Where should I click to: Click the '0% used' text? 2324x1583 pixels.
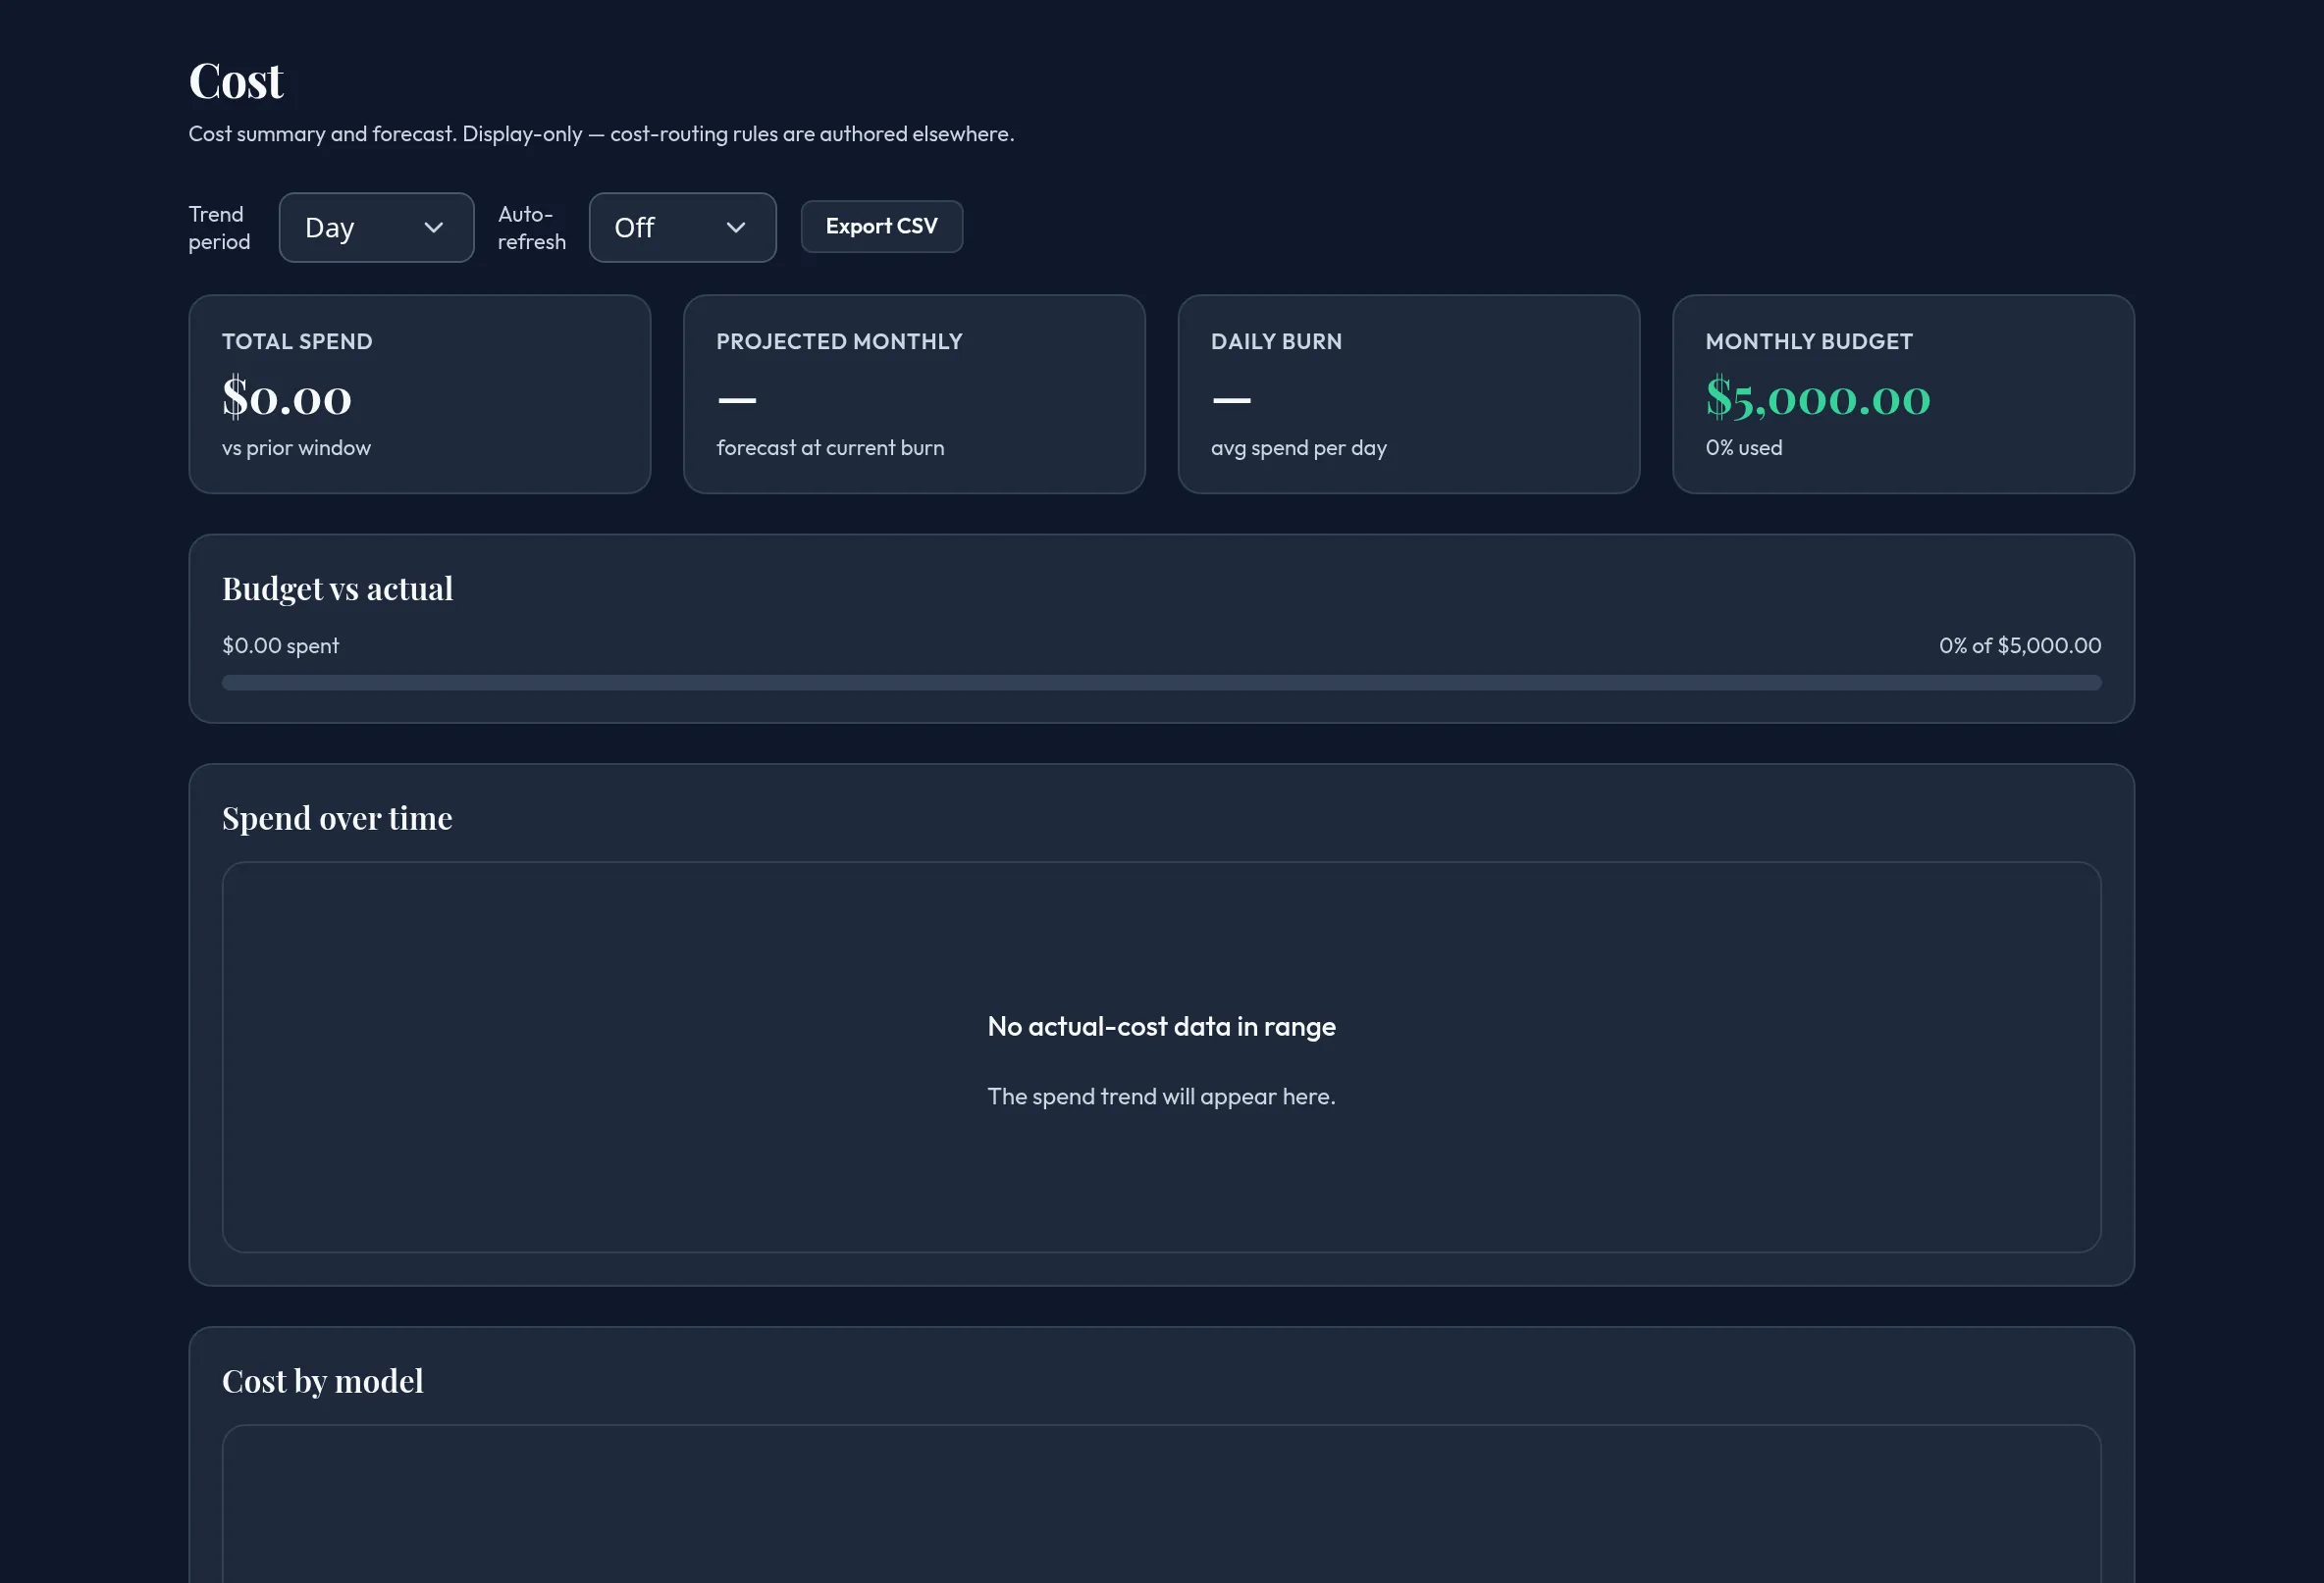pos(1743,447)
